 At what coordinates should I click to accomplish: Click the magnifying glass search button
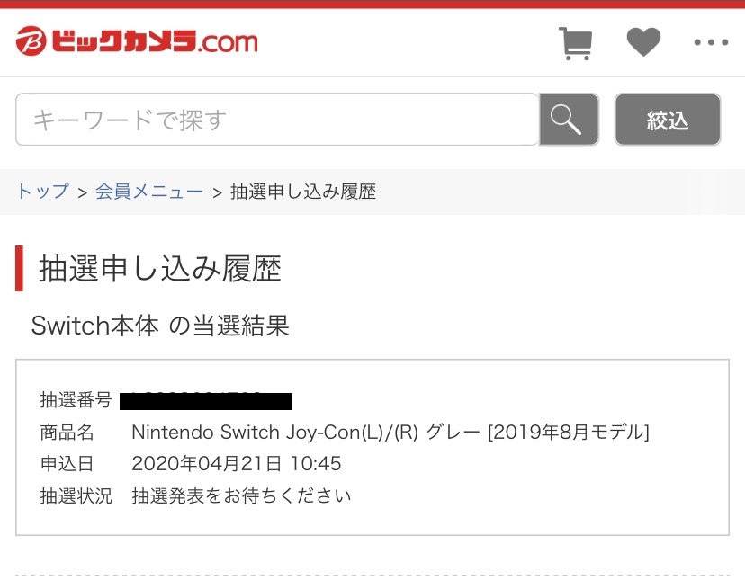(x=569, y=120)
